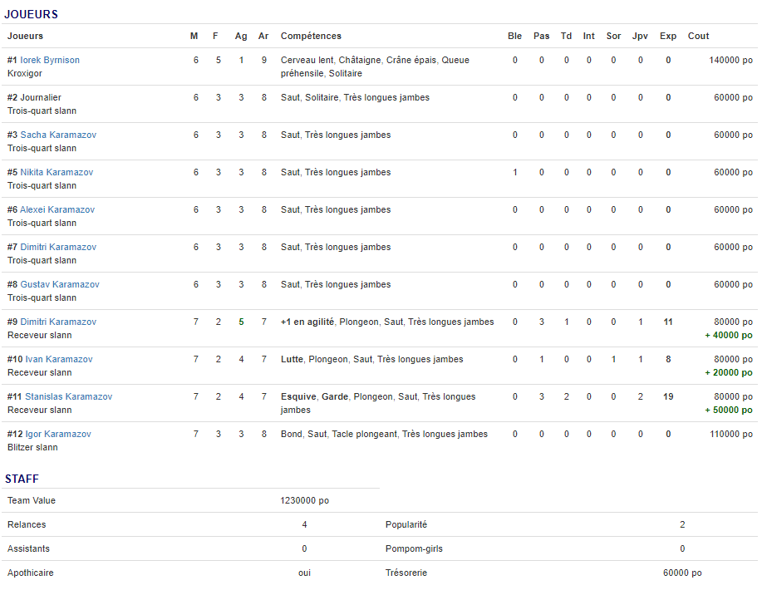
Task: Click the Jpv column header
Action: [640, 36]
